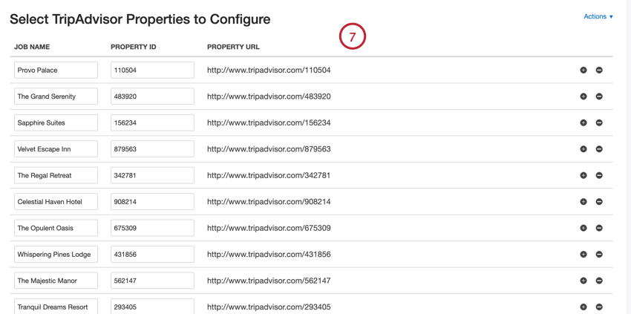Remove the Provo Palace row with minus icon
Image resolution: width=631 pixels, height=314 pixels.
[599, 70]
